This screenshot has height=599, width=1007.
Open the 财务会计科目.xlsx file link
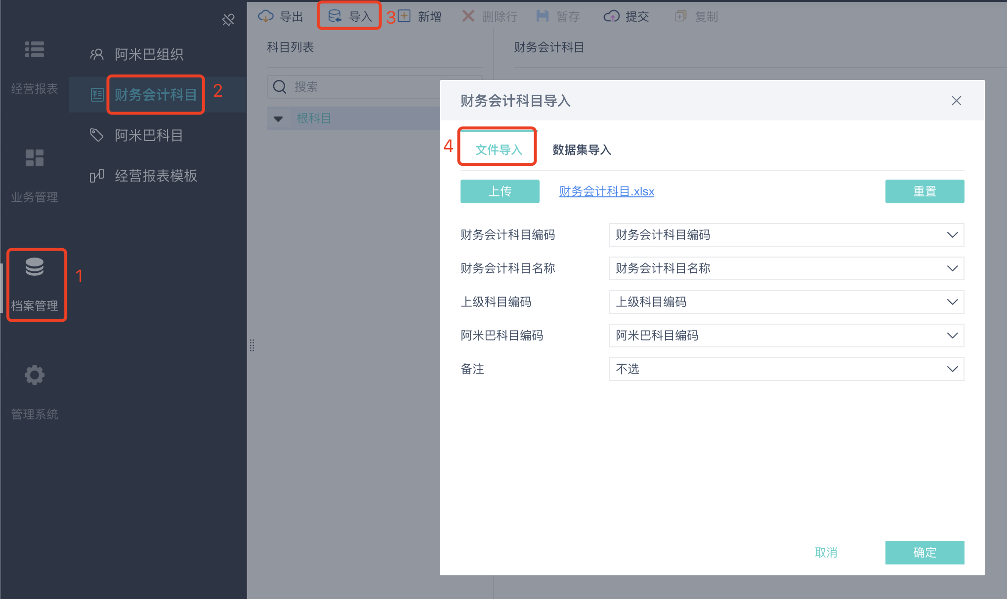point(606,191)
